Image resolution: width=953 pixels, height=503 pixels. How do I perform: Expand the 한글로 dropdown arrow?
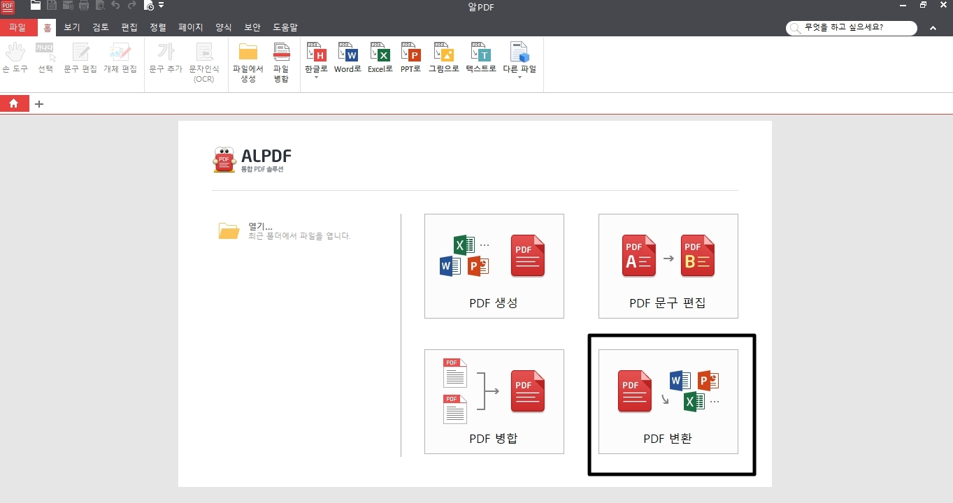point(316,77)
